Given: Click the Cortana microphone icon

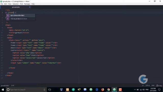Looking at the screenshot, I should point(44,90).
